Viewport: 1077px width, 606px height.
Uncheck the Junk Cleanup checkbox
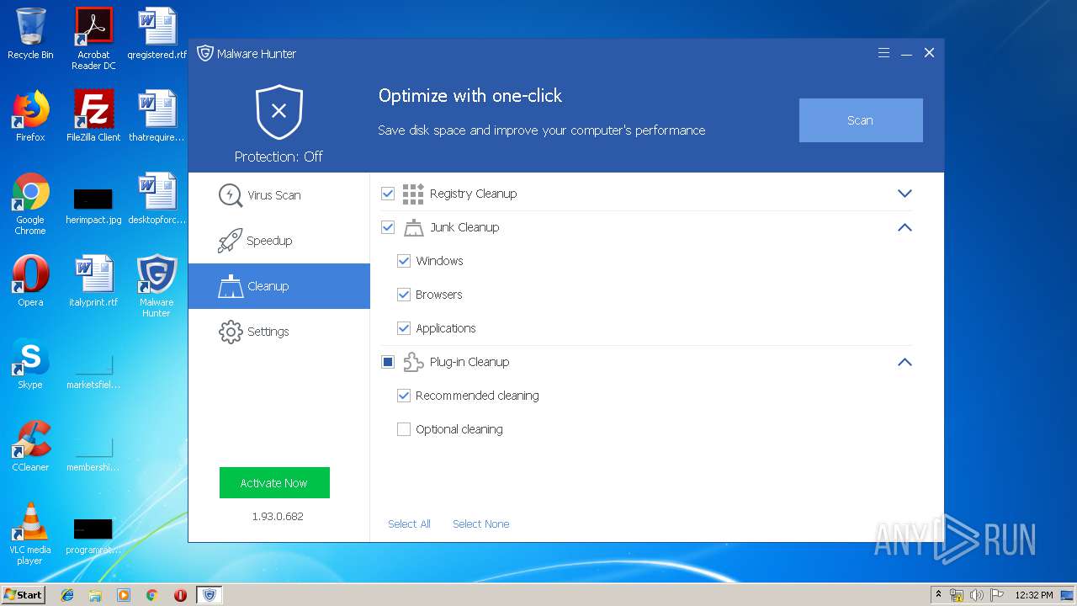(388, 227)
